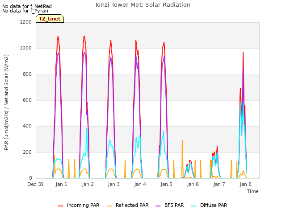Click the Jan 1 x-axis tick label
This screenshot has height=214, width=286.
coord(62,184)
